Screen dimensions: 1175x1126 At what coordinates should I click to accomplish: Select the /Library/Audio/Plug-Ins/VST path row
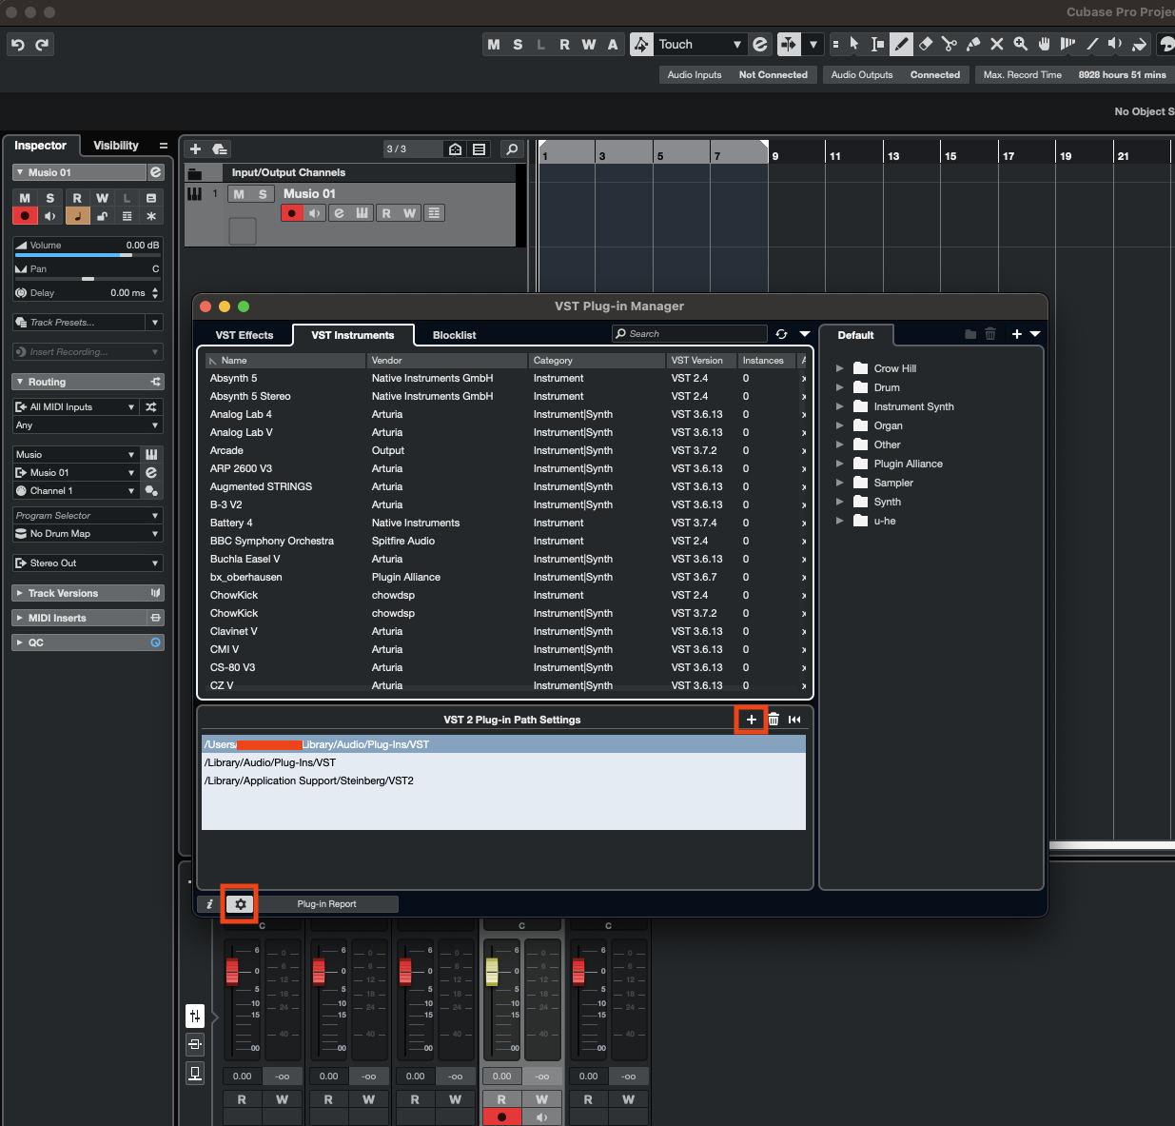[503, 762]
